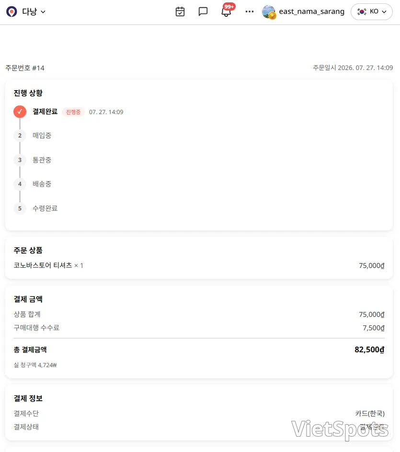Click the east_nama_sarang username

tap(311, 12)
